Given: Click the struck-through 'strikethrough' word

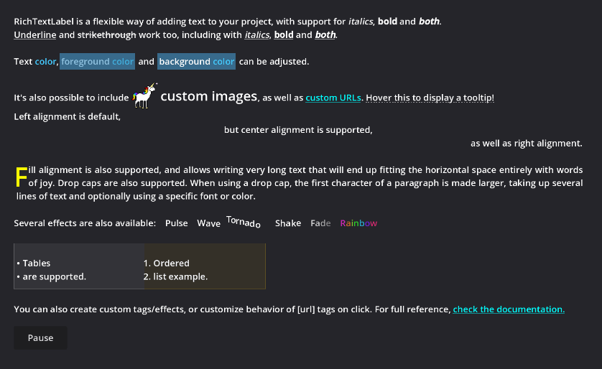Looking at the screenshot, I should click(x=107, y=35).
